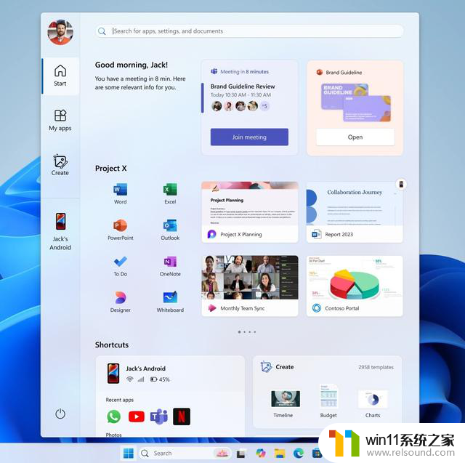Screen dimensions: 465x463
Task: Click the first page indicator dot
Action: 239,332
